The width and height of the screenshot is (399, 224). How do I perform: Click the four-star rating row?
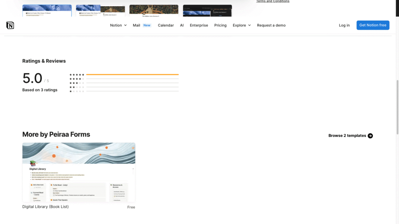click(x=124, y=79)
